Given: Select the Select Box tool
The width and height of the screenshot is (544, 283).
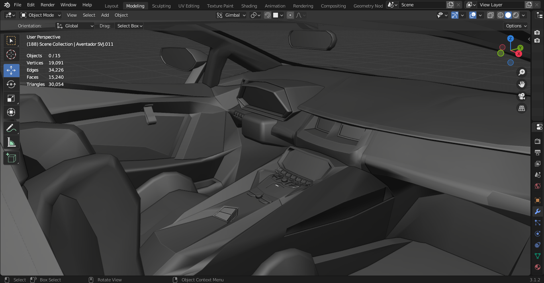Looking at the screenshot, I should pyautogui.click(x=11, y=41).
